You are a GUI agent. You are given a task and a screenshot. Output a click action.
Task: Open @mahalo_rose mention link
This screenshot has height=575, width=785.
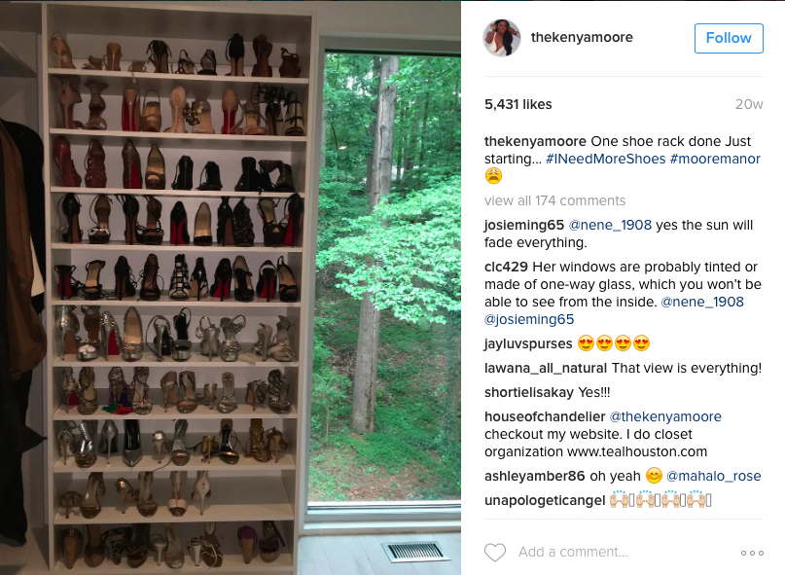[713, 476]
